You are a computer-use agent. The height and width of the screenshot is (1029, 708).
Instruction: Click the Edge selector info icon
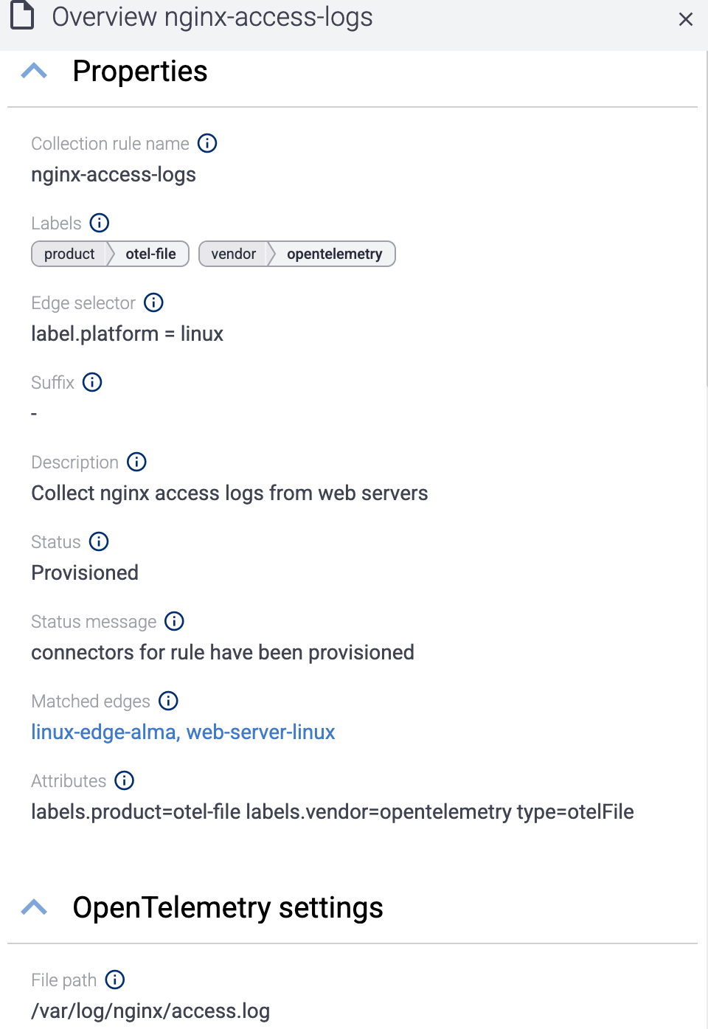click(x=153, y=302)
